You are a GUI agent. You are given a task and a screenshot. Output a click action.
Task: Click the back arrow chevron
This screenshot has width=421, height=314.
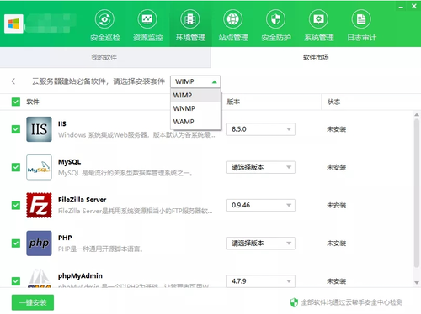point(13,81)
